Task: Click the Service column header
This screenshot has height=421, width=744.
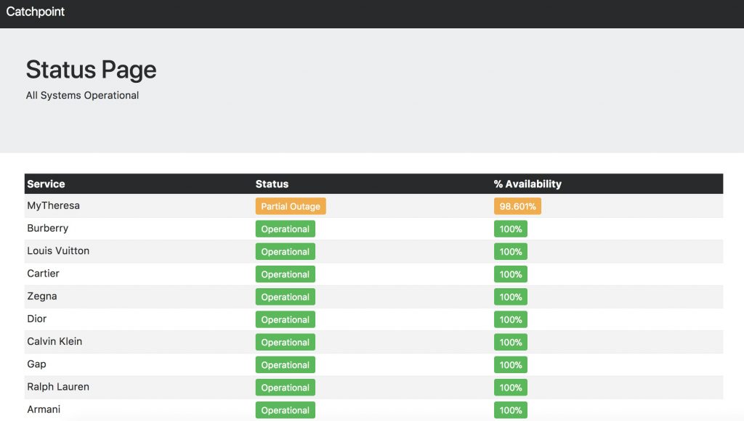Action: (46, 184)
